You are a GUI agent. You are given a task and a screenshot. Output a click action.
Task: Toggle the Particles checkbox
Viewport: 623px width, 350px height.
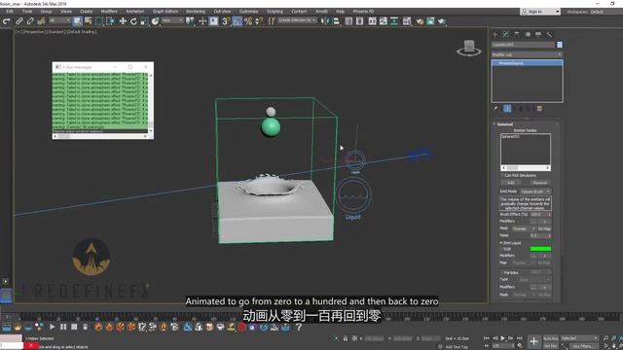[x=502, y=272]
